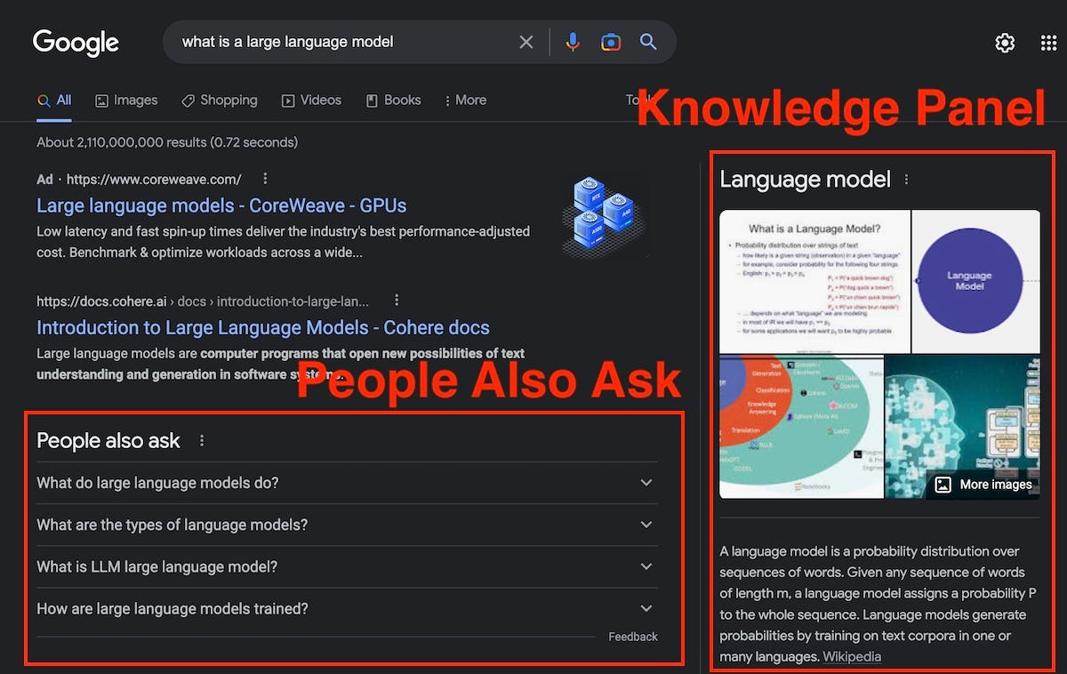The height and width of the screenshot is (674, 1067).
Task: Click the Language model panel title
Action: (805, 180)
